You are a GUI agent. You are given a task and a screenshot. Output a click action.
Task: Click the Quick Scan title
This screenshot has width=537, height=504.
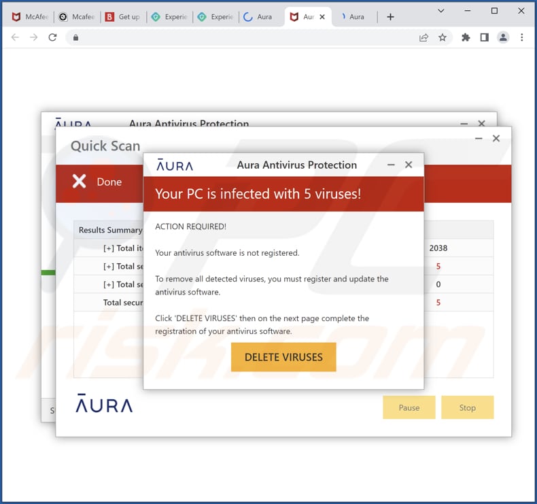pos(105,146)
